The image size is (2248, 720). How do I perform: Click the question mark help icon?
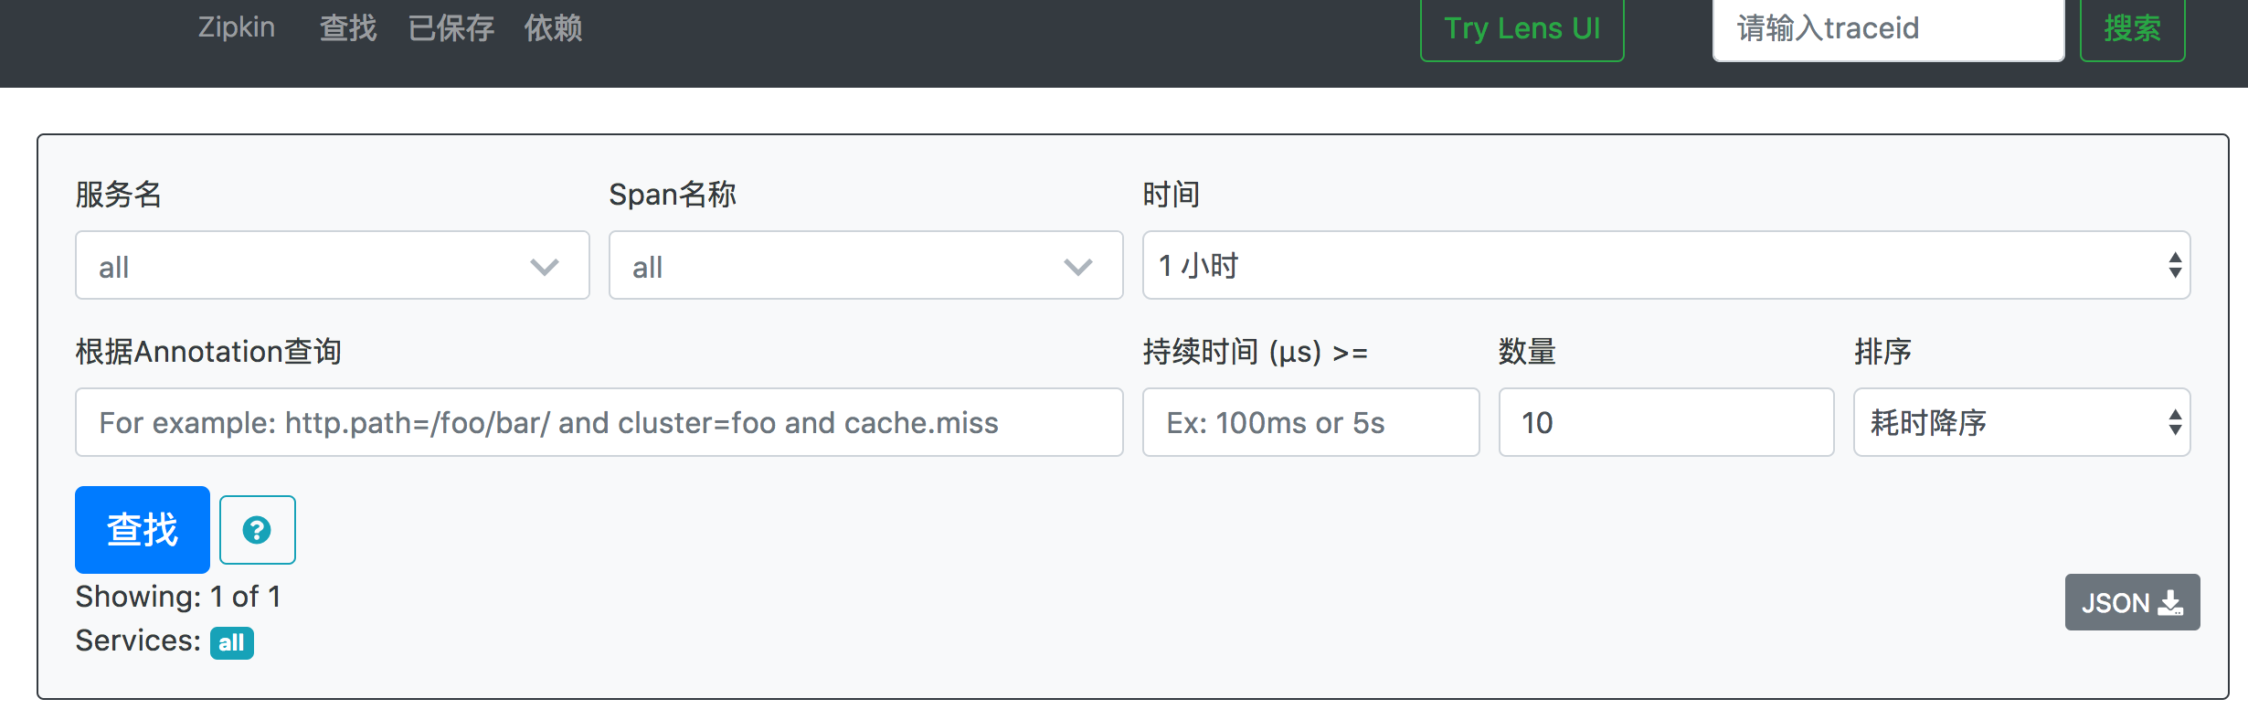[x=257, y=530]
